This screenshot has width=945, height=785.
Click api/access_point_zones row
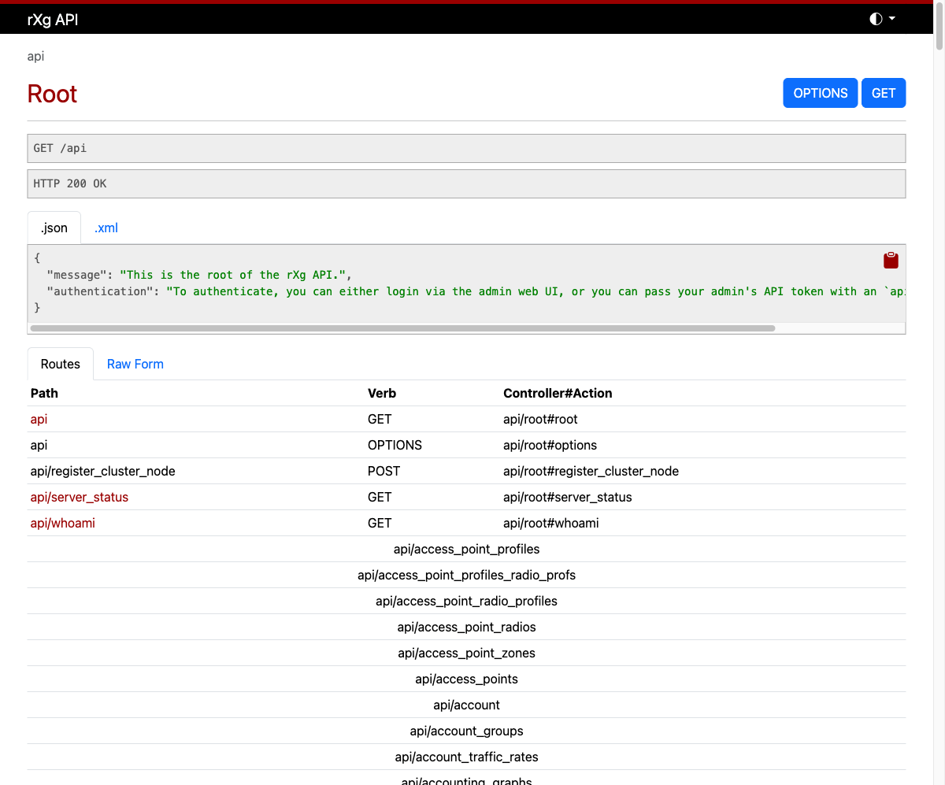pos(466,653)
